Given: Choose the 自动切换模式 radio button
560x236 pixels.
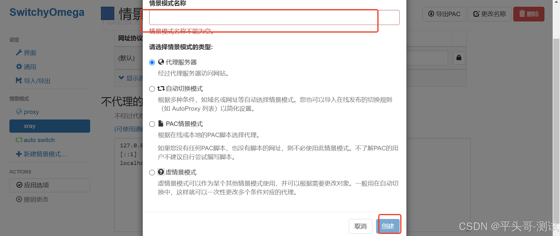Looking at the screenshot, I should (152, 89).
